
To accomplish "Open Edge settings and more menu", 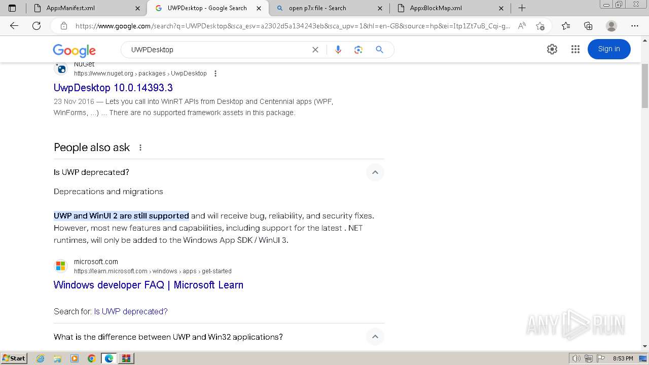I will [635, 26].
